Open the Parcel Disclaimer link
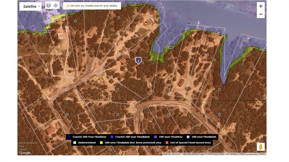The width and height of the screenshot is (289, 162). point(28,143)
